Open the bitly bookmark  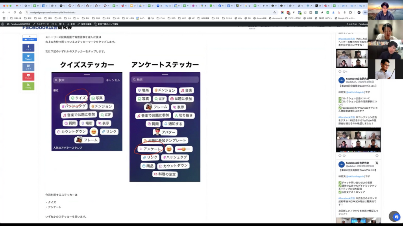pos(238,18)
